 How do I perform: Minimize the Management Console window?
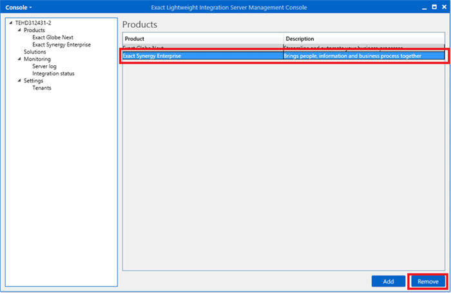[423, 7]
